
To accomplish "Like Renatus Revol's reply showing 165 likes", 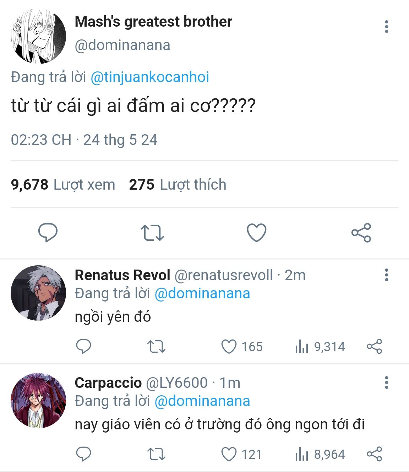I will (x=242, y=347).
